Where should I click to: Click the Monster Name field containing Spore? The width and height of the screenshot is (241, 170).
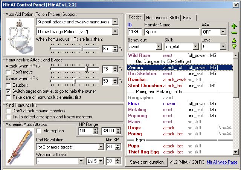(x=171, y=32)
